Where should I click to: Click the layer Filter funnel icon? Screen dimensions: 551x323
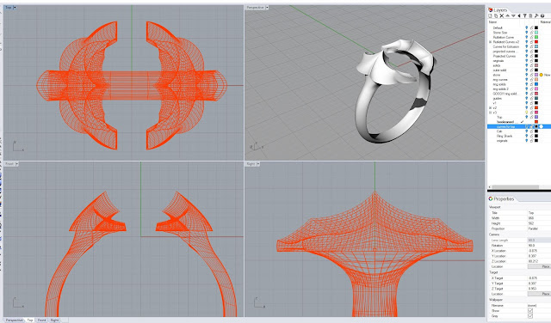click(x=524, y=15)
